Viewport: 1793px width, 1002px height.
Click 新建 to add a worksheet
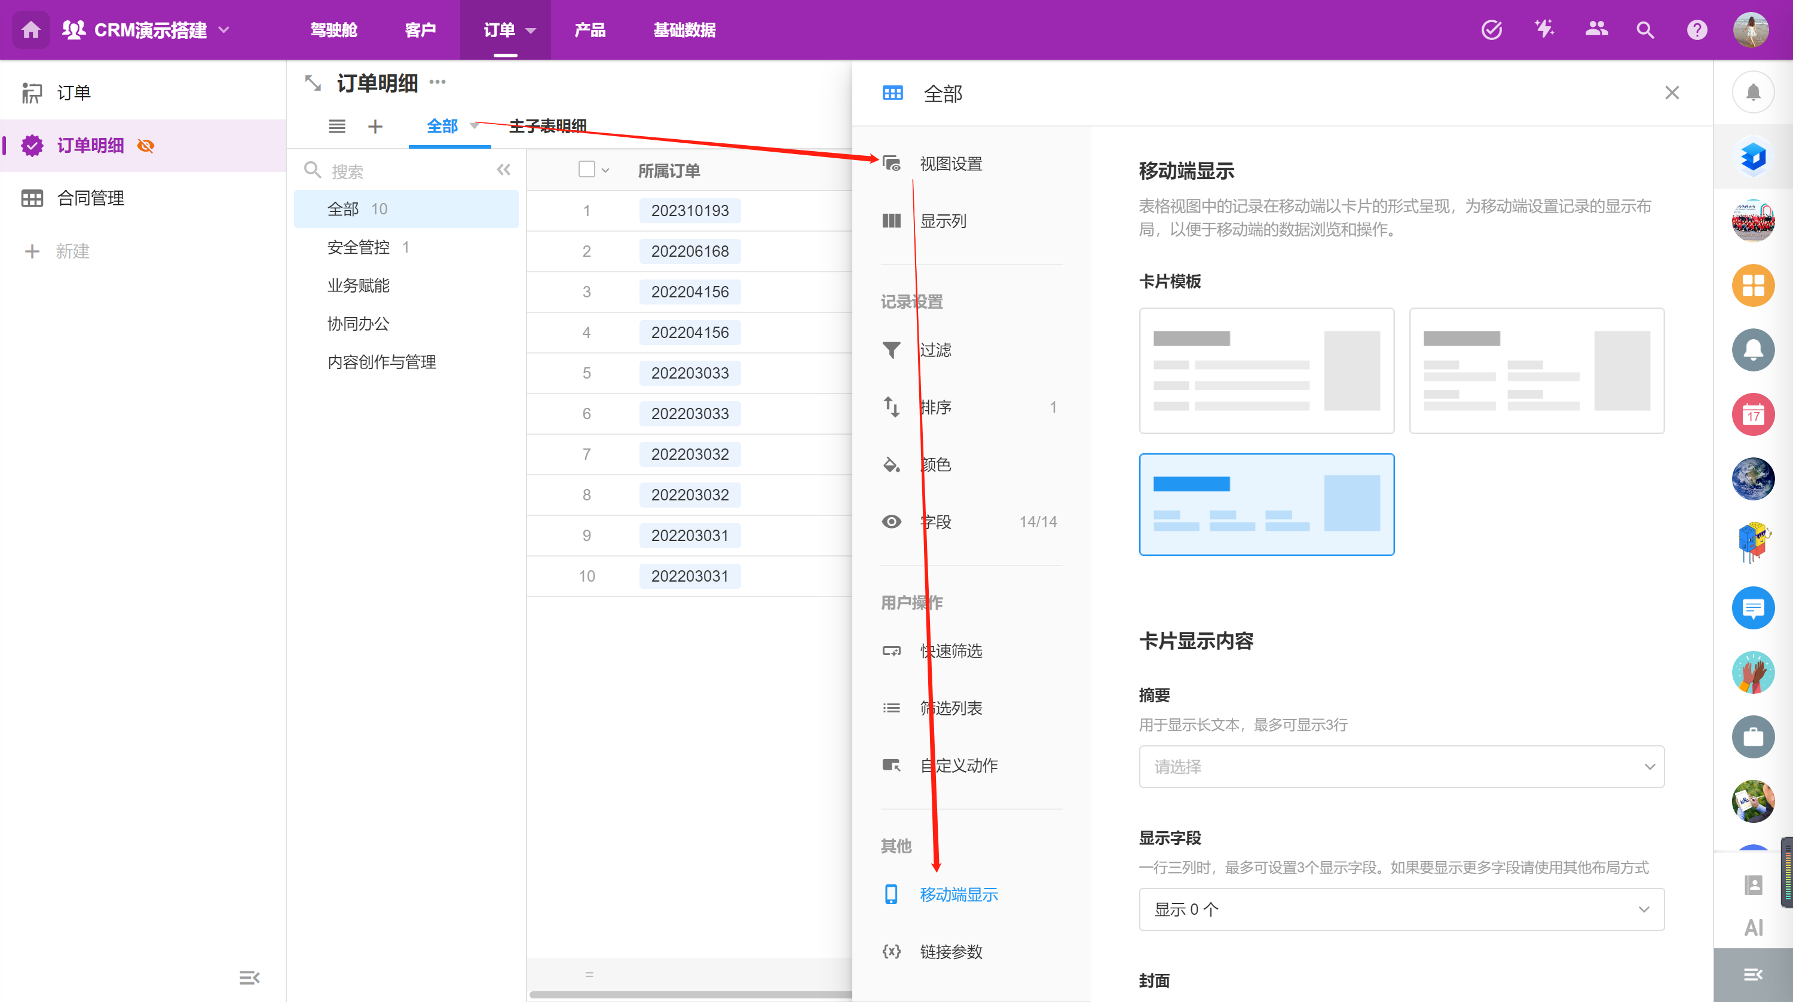[x=72, y=251]
